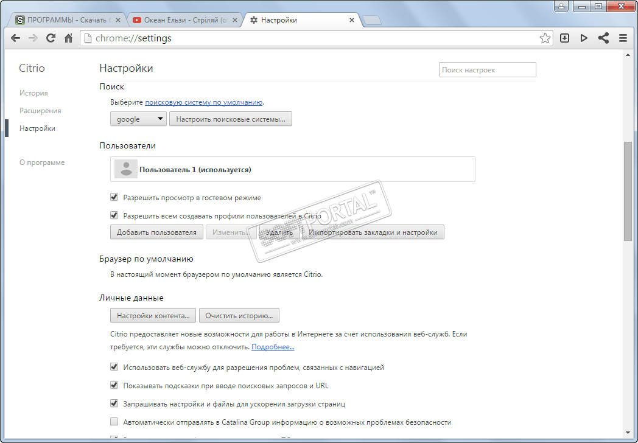Select Настройки in the sidebar

click(37, 128)
